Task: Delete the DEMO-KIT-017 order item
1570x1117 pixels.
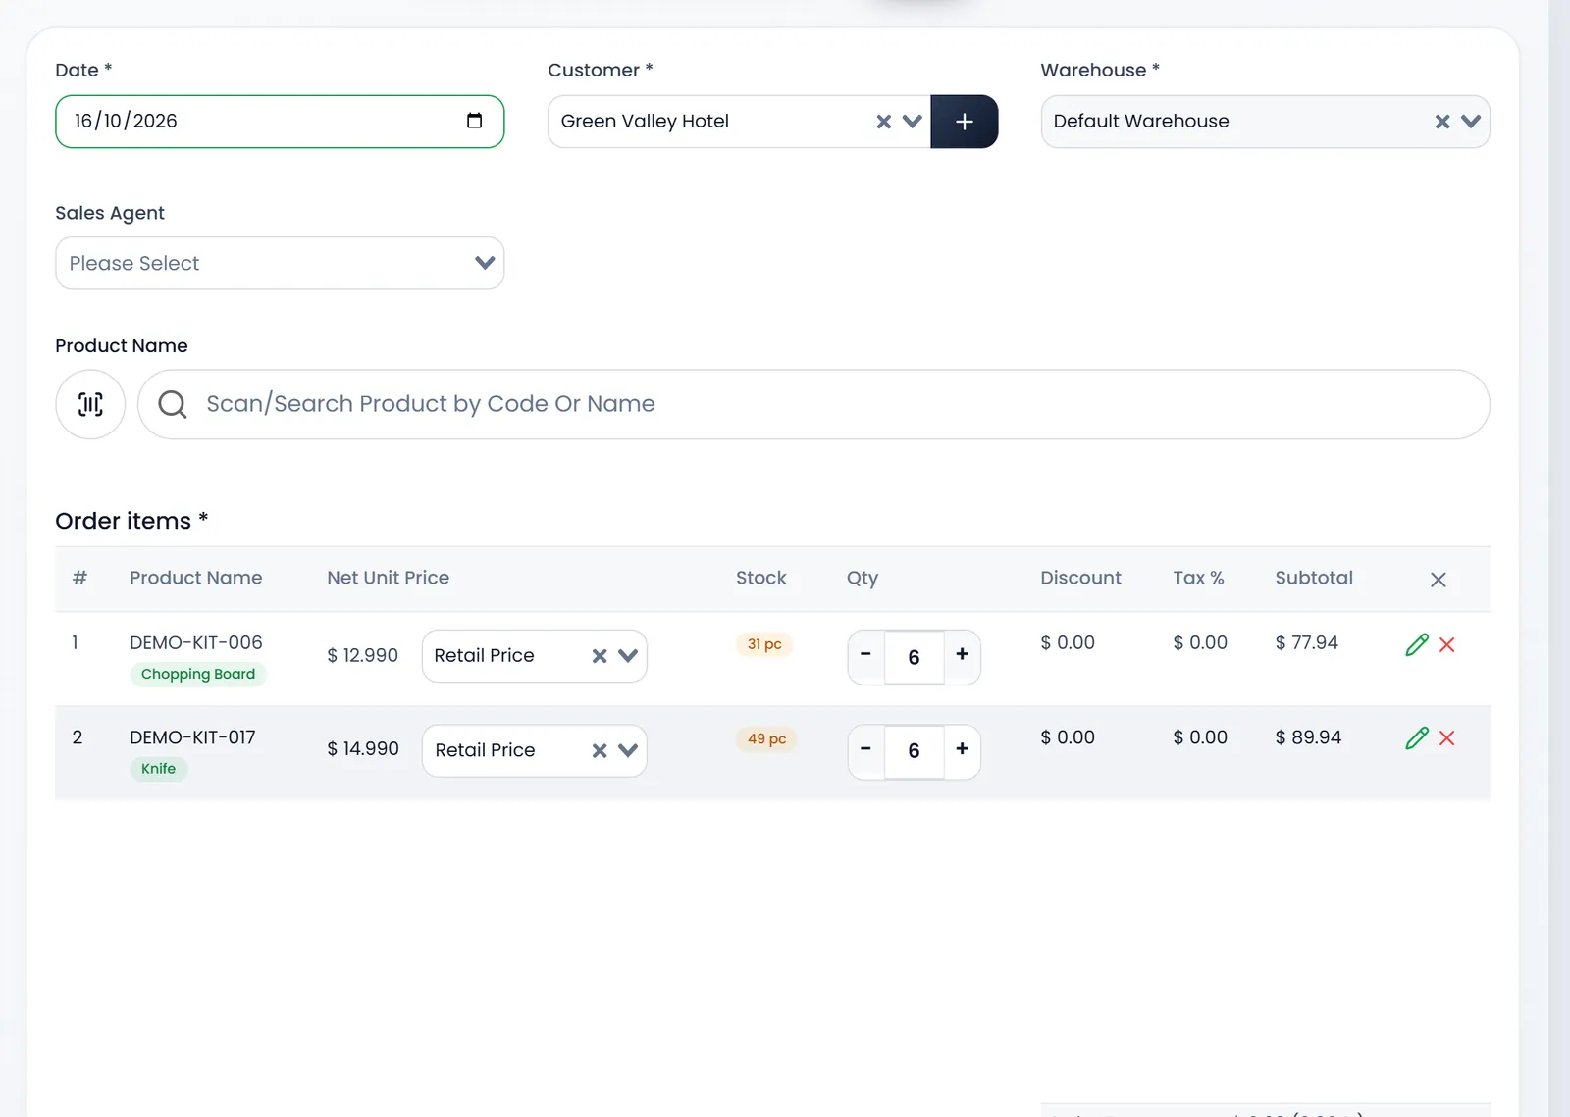Action: coord(1447,738)
